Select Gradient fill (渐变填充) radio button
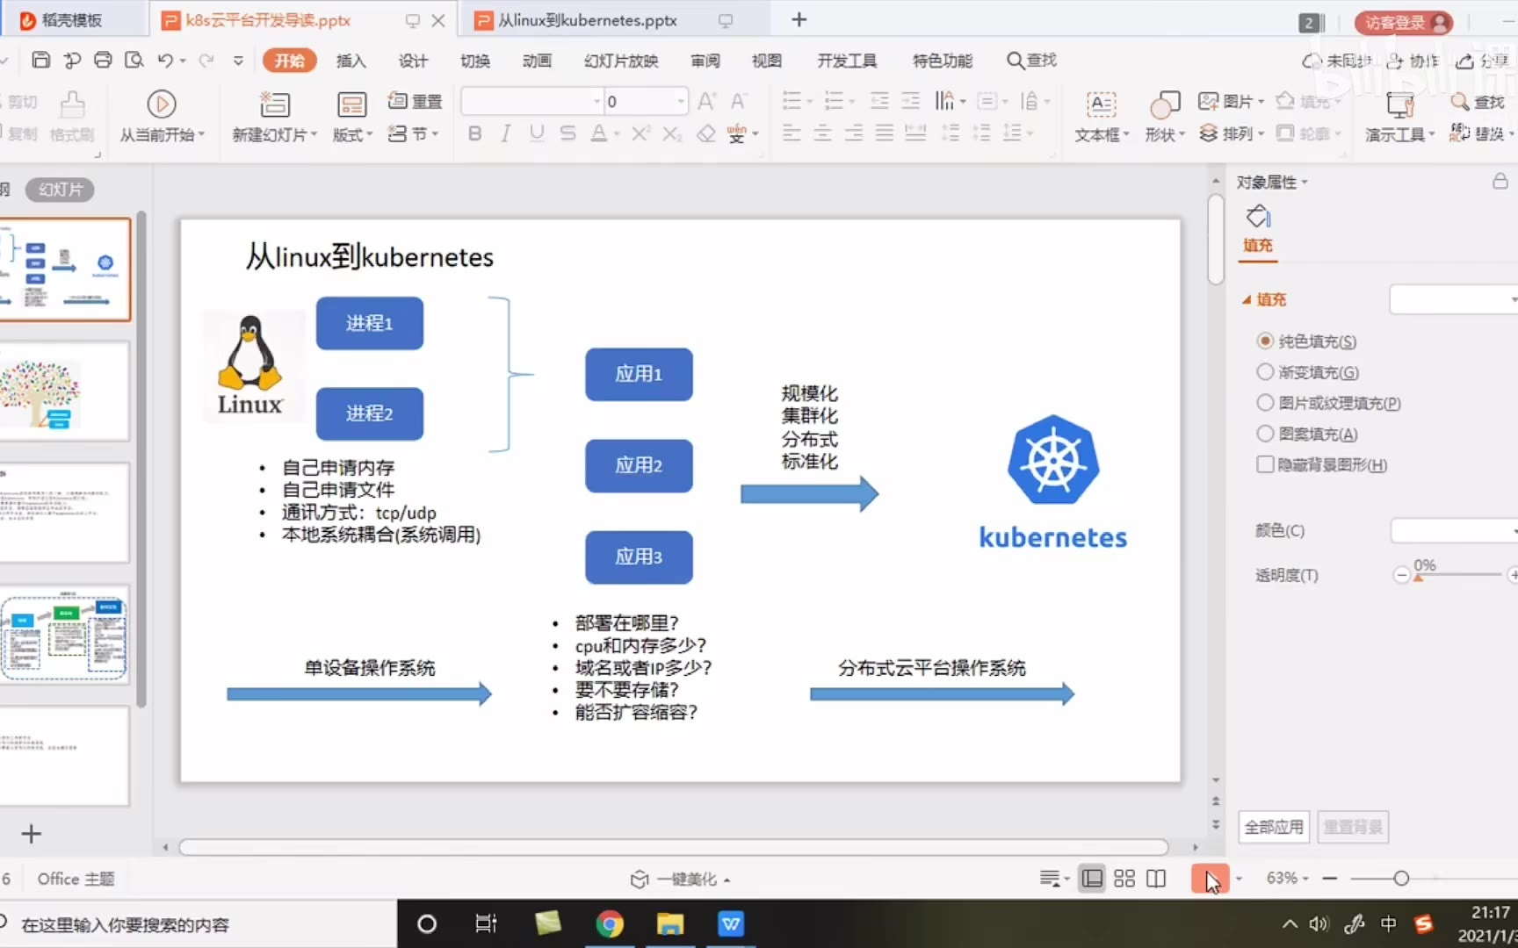The height and width of the screenshot is (948, 1518). [1265, 371]
